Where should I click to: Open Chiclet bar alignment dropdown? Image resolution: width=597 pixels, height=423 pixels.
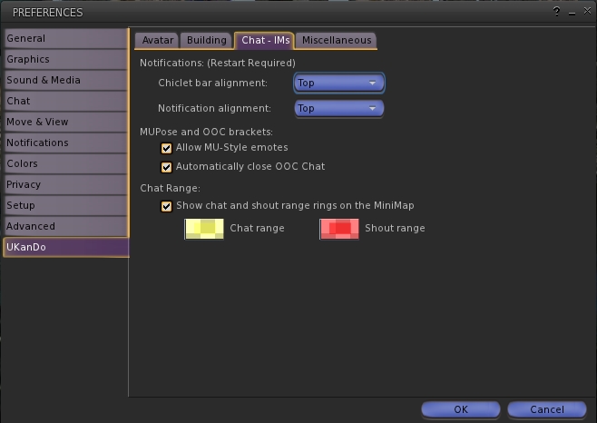[339, 84]
